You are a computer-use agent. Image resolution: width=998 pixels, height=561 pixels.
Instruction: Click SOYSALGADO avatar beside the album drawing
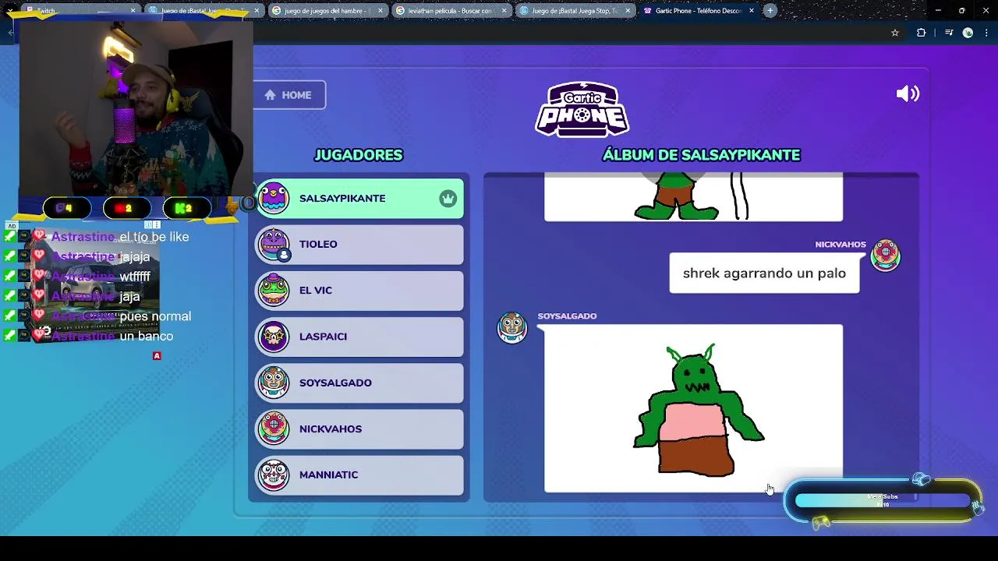[x=512, y=327]
